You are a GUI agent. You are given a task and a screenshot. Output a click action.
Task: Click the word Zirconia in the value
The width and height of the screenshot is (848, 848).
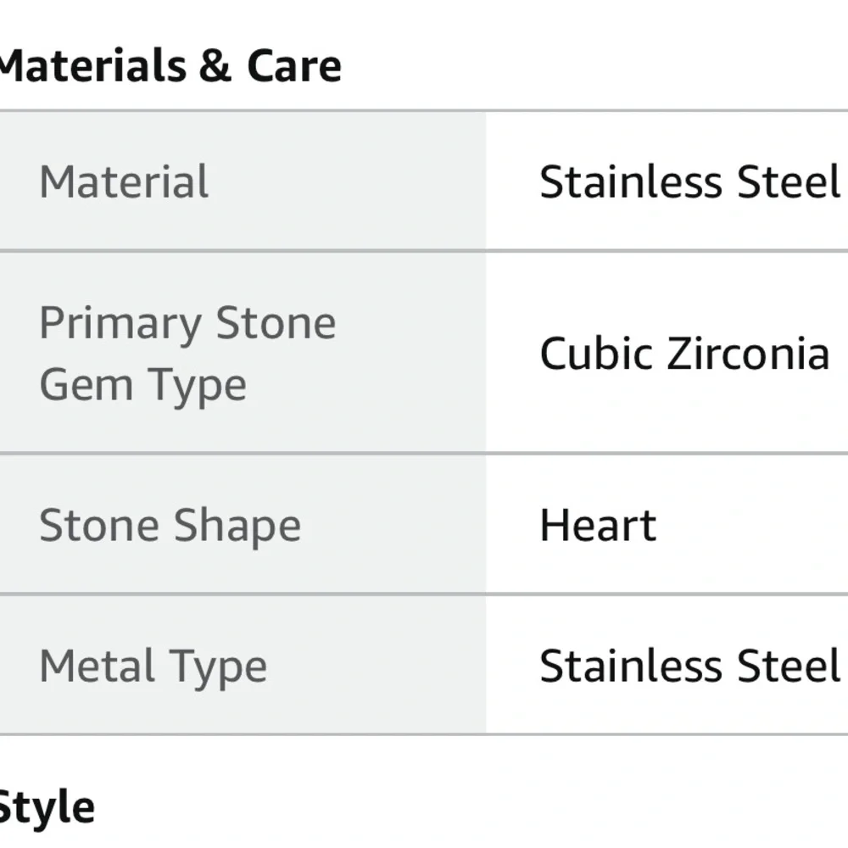pos(747,354)
